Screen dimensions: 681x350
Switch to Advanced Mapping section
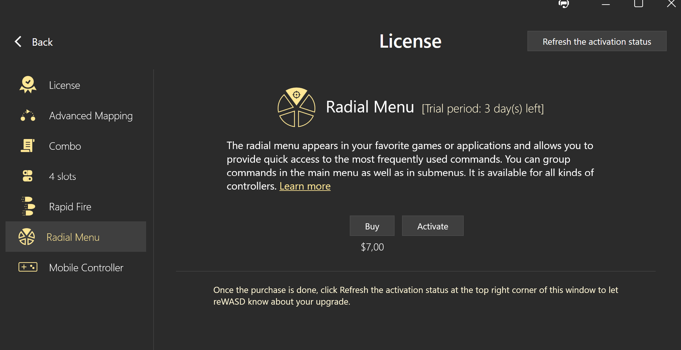(x=91, y=116)
